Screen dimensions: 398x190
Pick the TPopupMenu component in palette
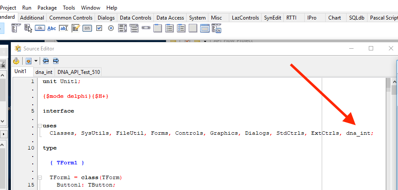27,28
